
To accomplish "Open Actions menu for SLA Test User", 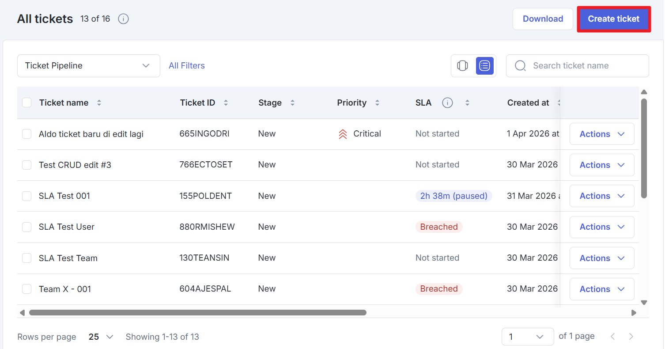I will tap(601, 227).
